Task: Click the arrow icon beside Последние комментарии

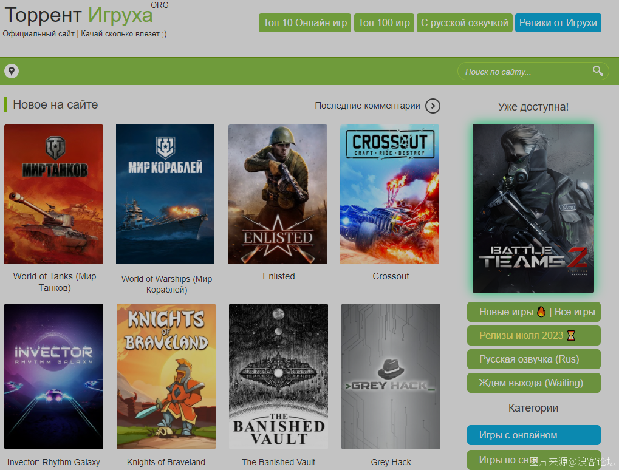Action: [433, 106]
